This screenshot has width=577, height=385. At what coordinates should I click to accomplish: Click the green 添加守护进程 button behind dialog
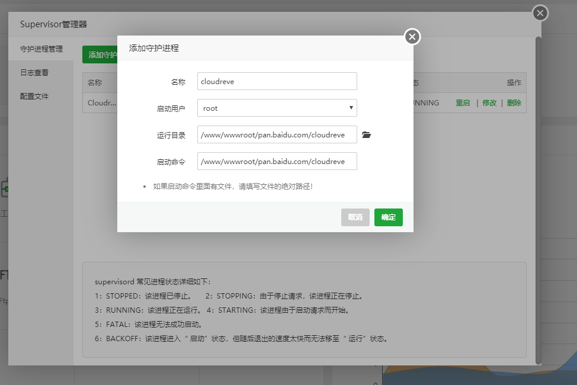click(x=100, y=54)
